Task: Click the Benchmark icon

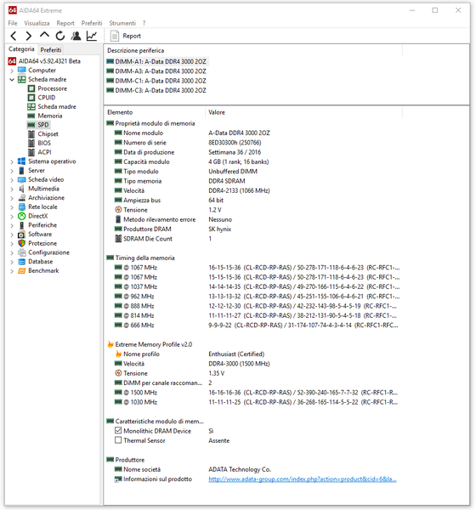Action: 21,270
